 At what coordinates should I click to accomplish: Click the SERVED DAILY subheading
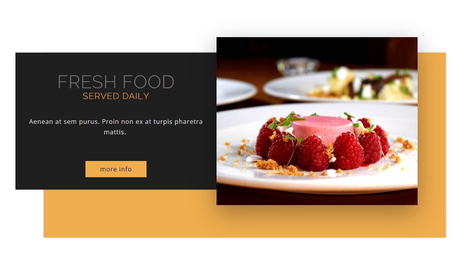(116, 96)
